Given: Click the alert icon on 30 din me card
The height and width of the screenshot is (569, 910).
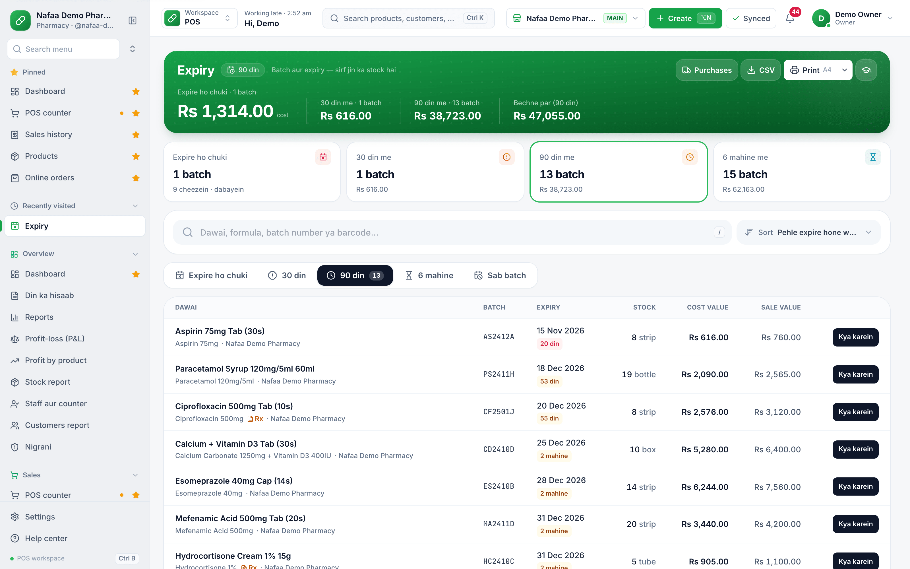Looking at the screenshot, I should pos(506,157).
